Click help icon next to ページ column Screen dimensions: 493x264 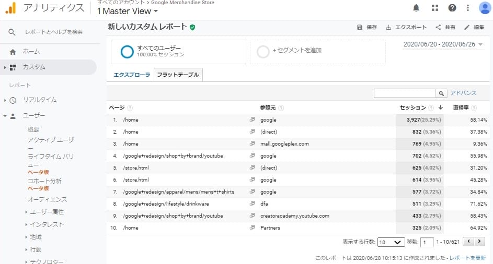tap(130, 108)
